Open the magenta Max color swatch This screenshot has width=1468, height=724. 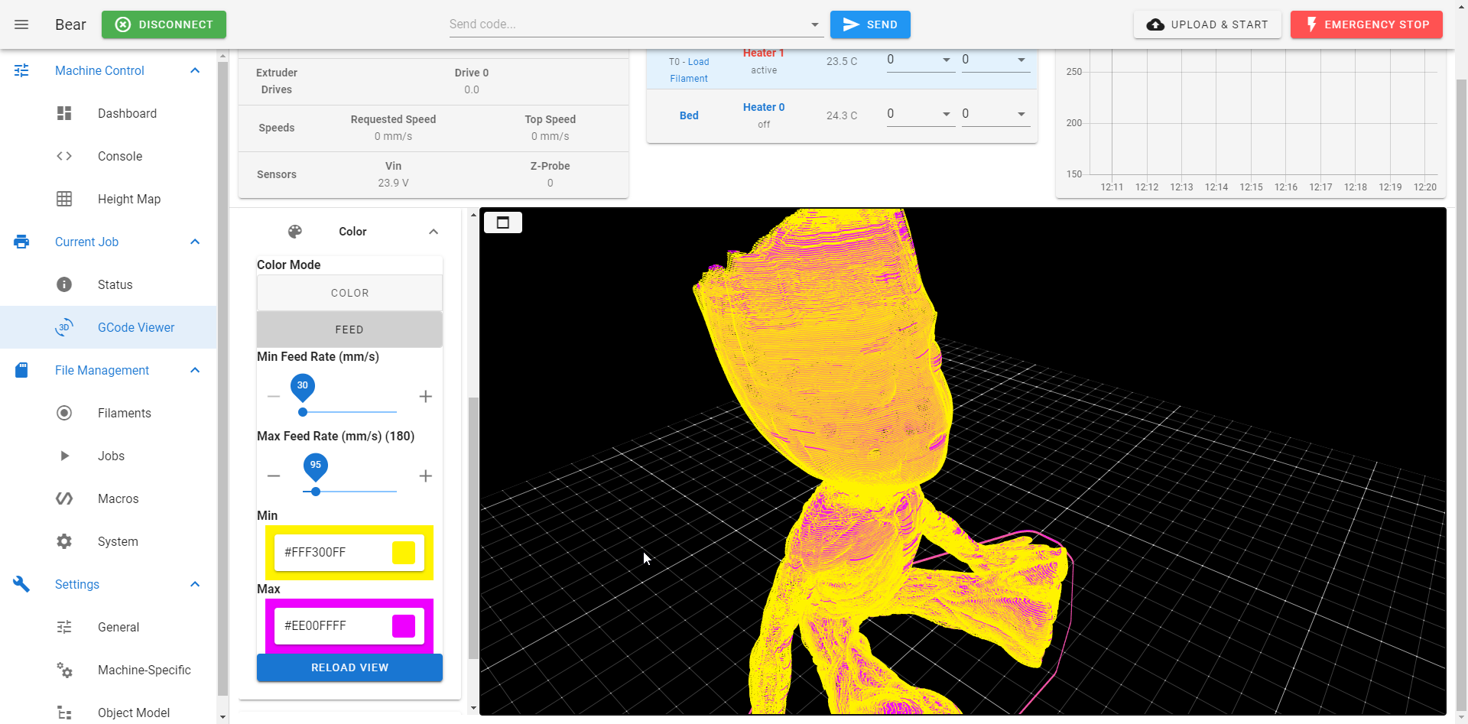[x=404, y=625]
